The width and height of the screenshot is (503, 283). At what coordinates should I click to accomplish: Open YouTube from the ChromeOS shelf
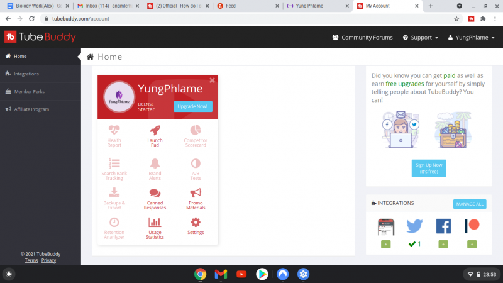pos(241,274)
